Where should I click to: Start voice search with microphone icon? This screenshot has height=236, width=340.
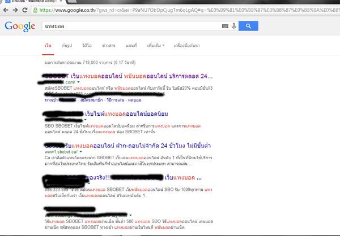(233, 27)
